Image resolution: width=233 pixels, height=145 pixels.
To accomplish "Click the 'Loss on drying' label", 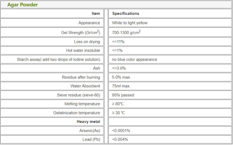I will [x=87, y=42].
